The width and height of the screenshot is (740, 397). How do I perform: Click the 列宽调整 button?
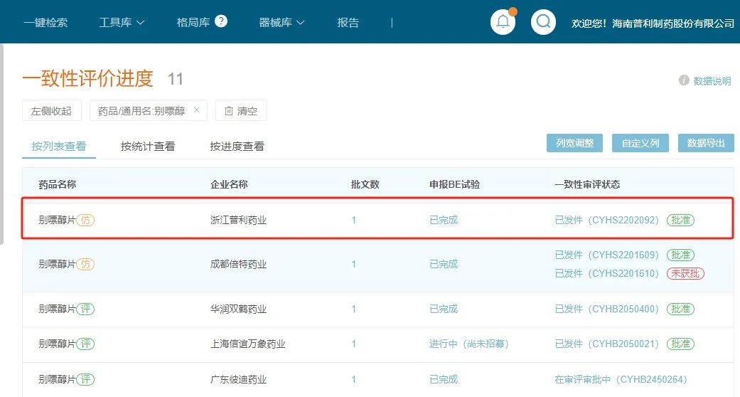pyautogui.click(x=574, y=143)
